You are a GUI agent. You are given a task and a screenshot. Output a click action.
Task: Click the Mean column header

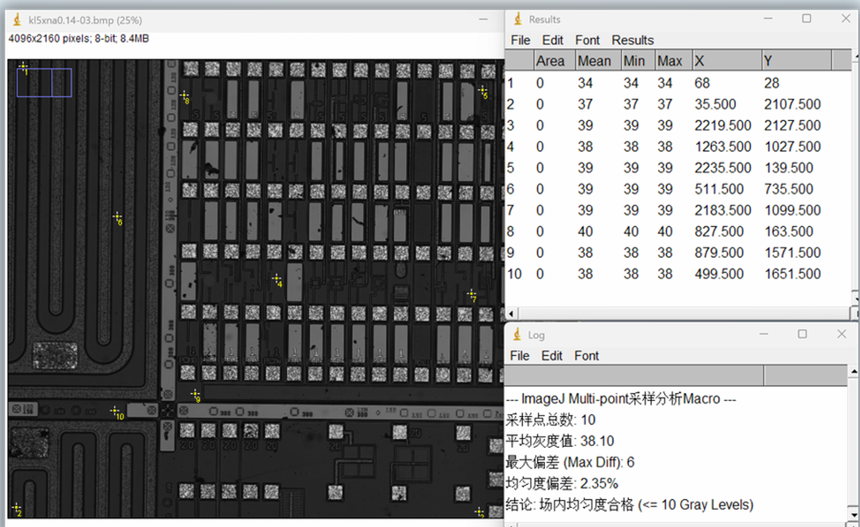(x=594, y=61)
